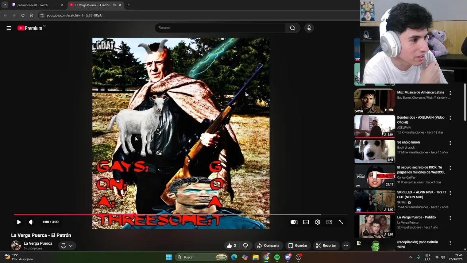This screenshot has width=467, height=263.
Task: Open Discord from the taskbar
Action: [288, 257]
